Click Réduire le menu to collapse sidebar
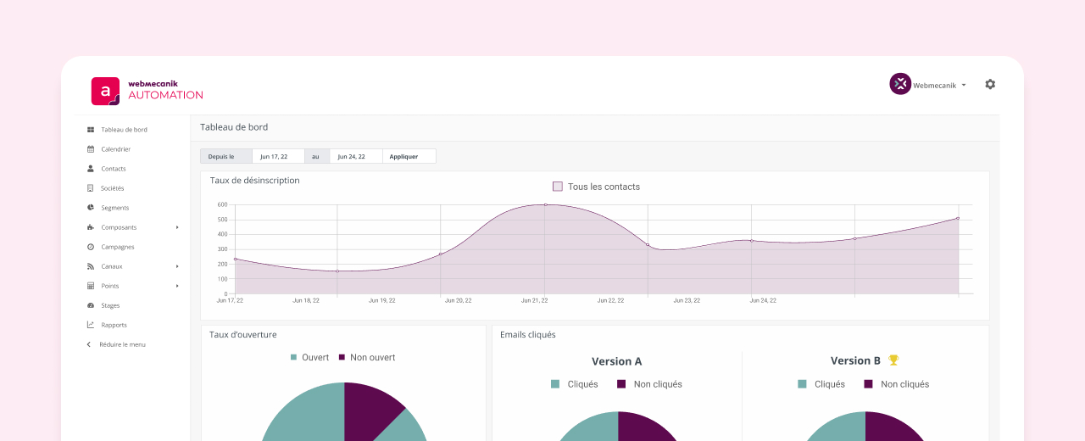 (x=121, y=344)
